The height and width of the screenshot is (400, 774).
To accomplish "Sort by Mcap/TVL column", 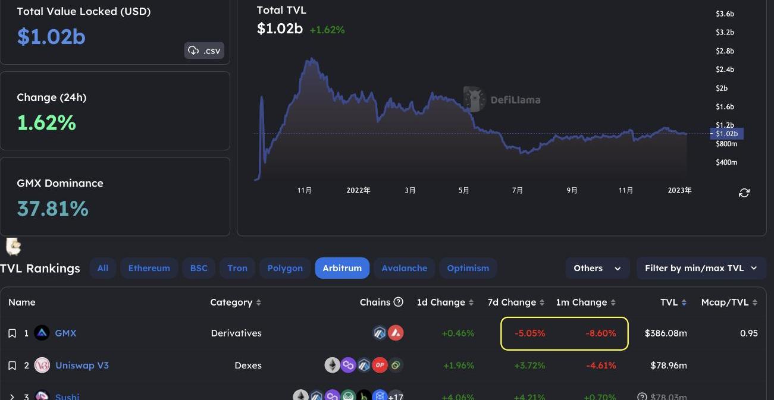I will click(x=729, y=303).
